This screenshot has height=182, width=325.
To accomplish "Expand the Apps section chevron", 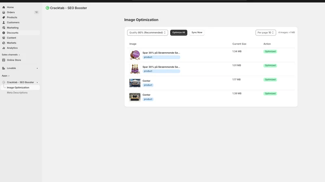I will point(9,76).
